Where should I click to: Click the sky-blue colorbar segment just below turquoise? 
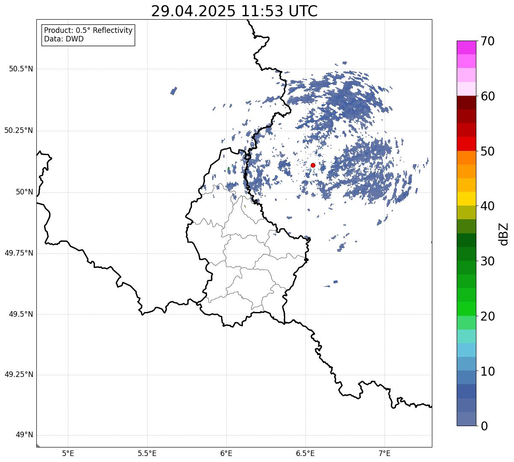pos(467,350)
